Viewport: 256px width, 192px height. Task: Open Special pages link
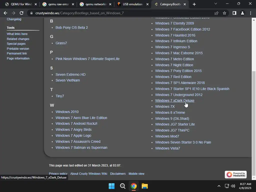(16, 43)
